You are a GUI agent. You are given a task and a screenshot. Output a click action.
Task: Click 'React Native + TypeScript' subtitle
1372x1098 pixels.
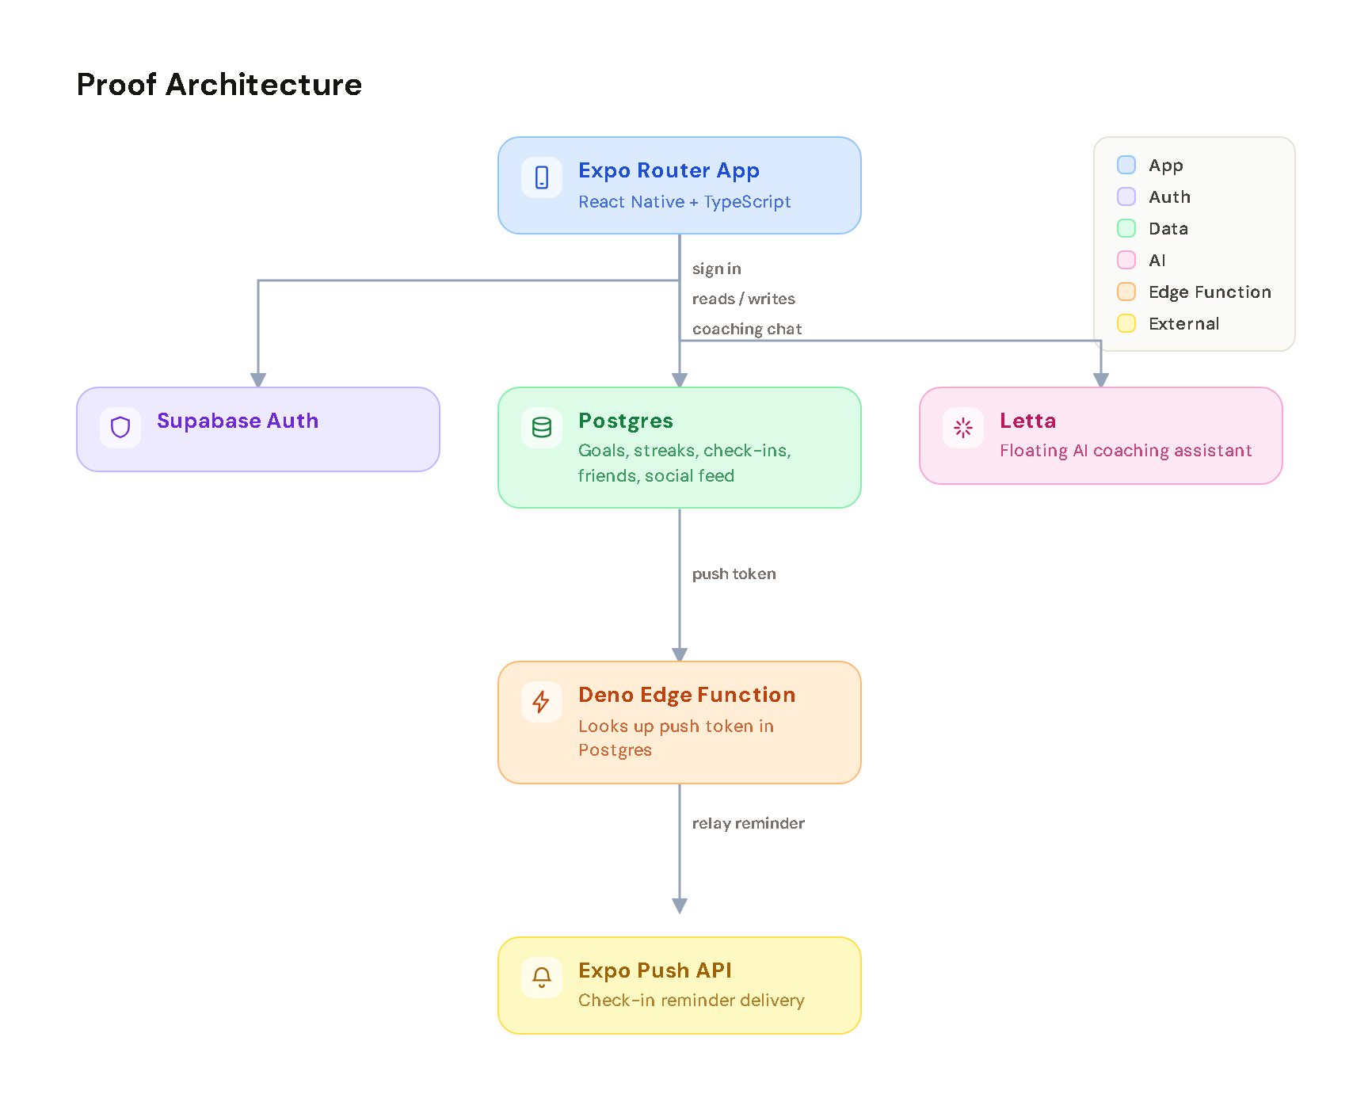(x=684, y=202)
